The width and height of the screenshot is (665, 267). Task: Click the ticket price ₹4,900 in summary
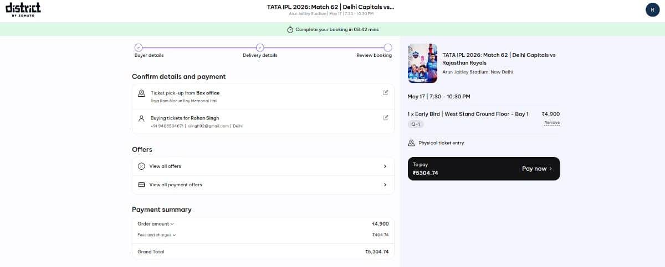[551, 114]
